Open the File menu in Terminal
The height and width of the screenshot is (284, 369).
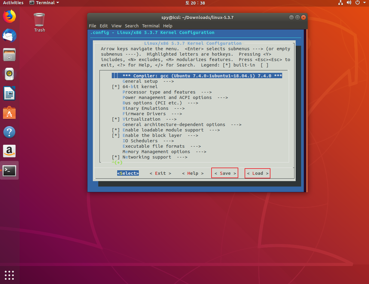pos(93,26)
